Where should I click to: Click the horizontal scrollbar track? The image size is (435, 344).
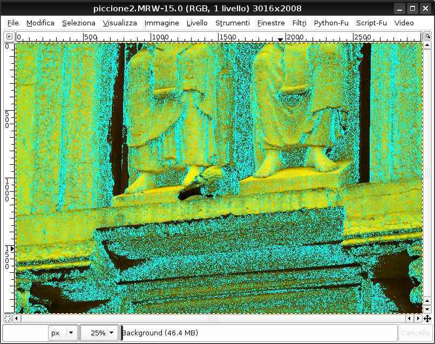pyautogui.click(x=216, y=319)
